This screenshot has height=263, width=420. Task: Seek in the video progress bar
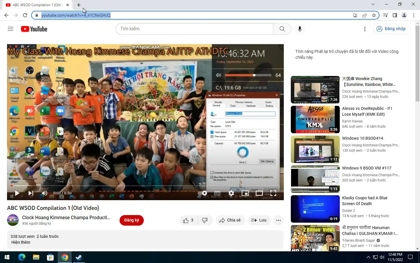click(145, 186)
